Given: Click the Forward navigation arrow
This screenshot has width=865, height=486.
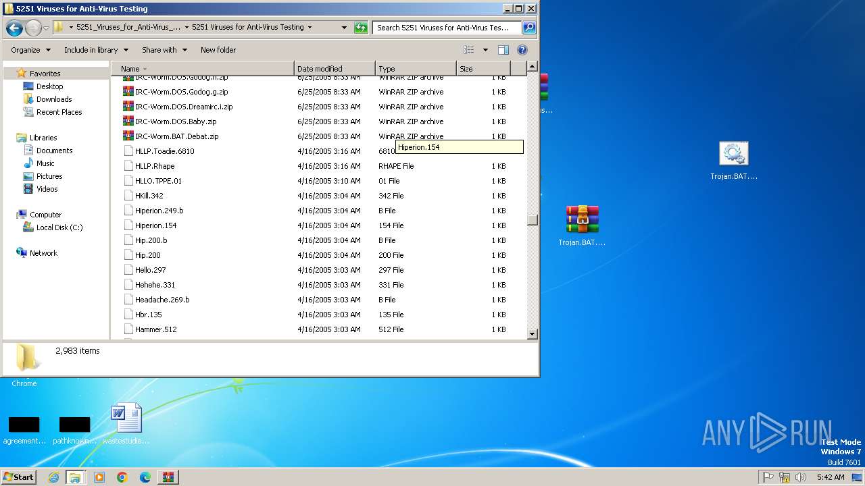Looking at the screenshot, I should pyautogui.click(x=33, y=28).
